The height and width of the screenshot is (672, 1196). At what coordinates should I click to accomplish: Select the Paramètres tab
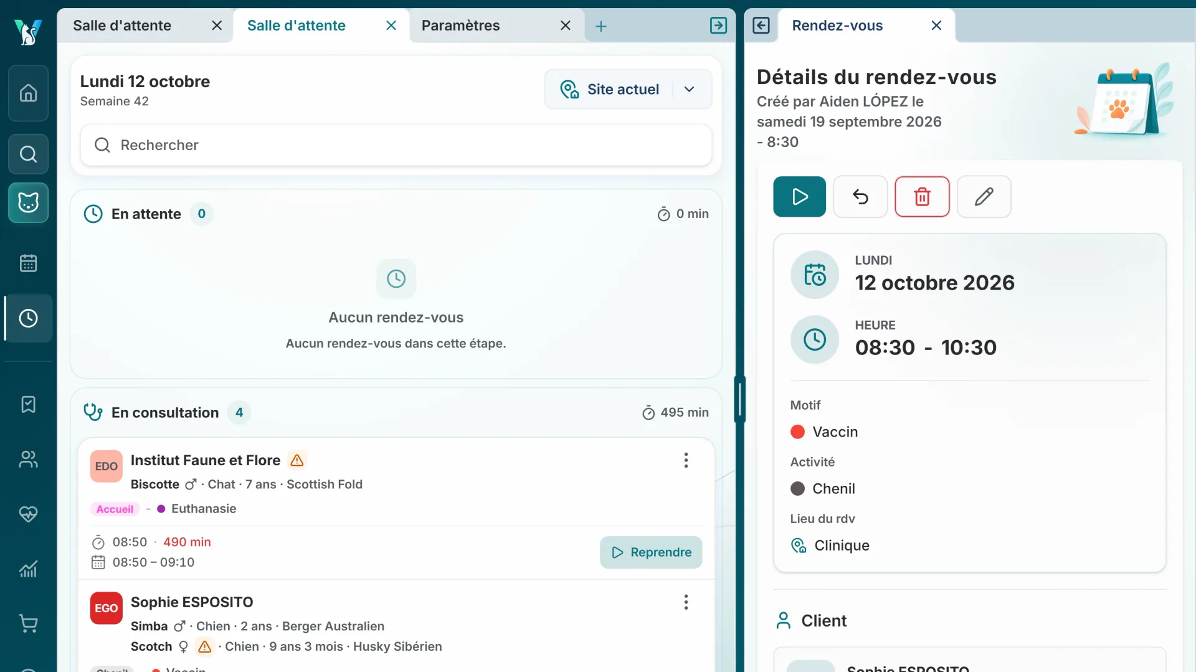pos(460,26)
